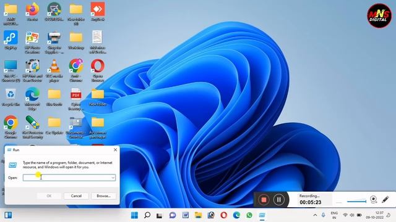Close the Run dialog with the X

coord(115,150)
